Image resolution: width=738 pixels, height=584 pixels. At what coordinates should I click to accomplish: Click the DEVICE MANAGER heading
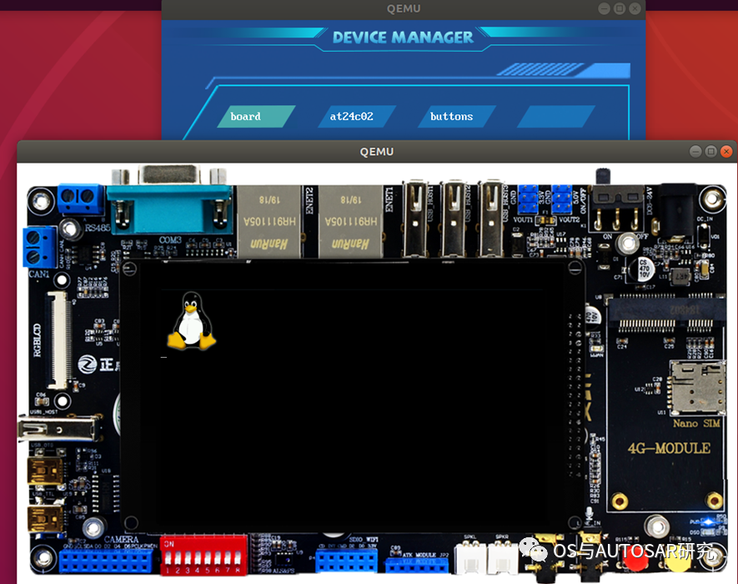403,38
